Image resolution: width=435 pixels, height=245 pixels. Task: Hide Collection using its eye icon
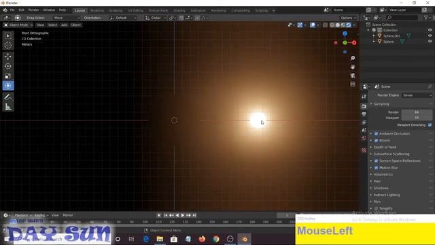(430, 30)
